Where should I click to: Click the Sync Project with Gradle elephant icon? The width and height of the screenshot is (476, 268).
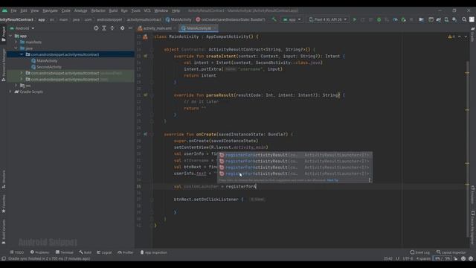(439, 19)
